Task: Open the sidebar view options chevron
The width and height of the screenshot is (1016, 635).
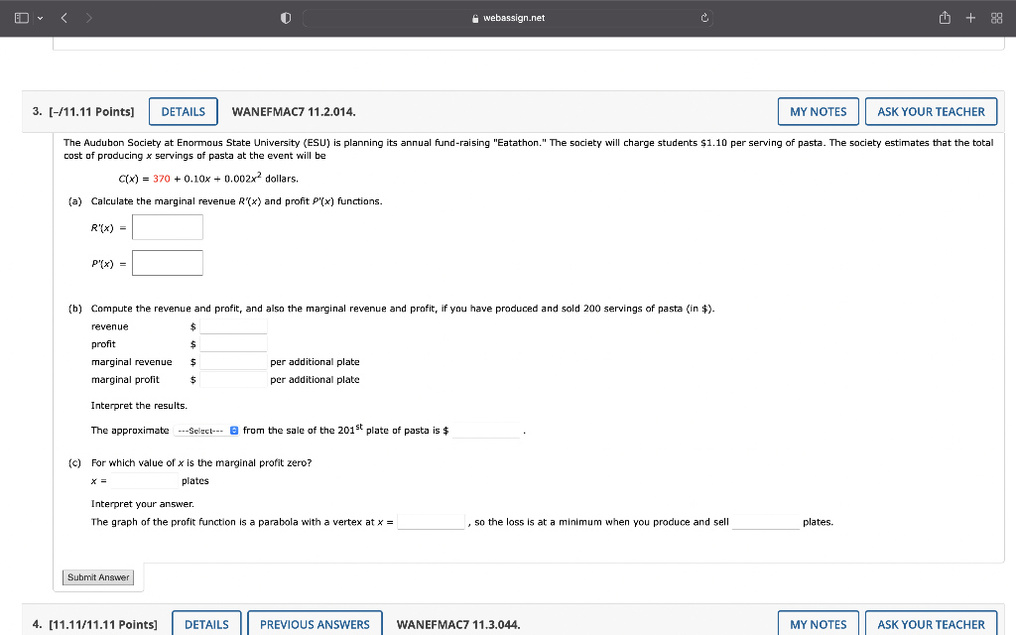Action: coord(38,17)
